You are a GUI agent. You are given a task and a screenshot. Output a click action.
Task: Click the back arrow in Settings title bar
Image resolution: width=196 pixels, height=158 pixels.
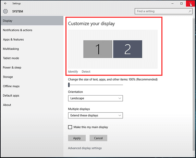click(5, 3)
